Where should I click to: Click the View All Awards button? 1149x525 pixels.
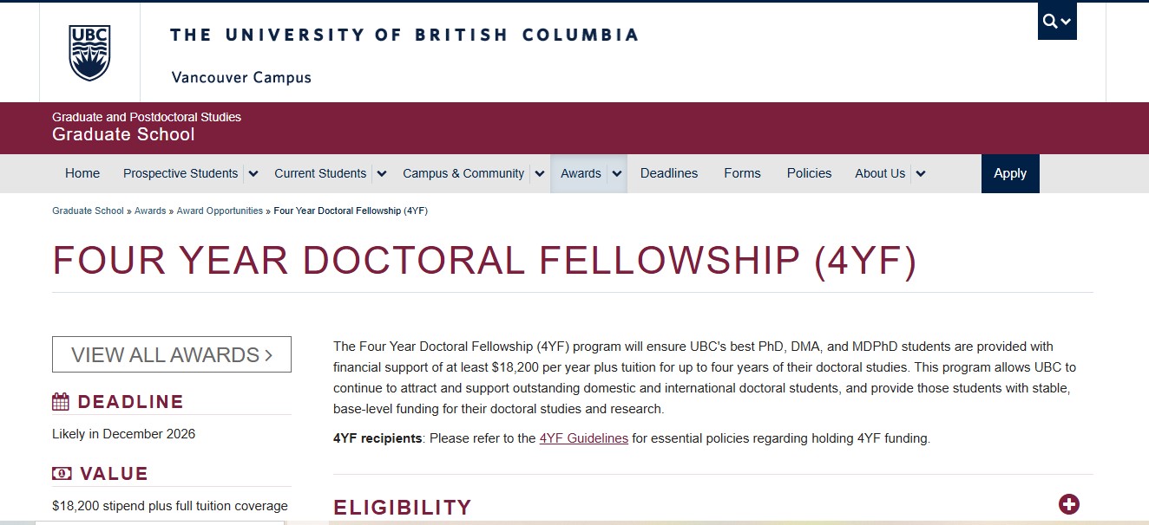[172, 355]
